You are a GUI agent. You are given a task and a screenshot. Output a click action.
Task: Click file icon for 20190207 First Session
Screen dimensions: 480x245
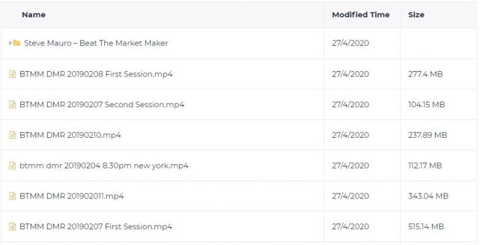pos(12,227)
